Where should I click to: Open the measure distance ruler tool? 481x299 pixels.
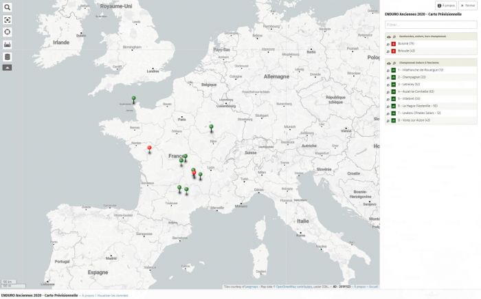pos(8,45)
